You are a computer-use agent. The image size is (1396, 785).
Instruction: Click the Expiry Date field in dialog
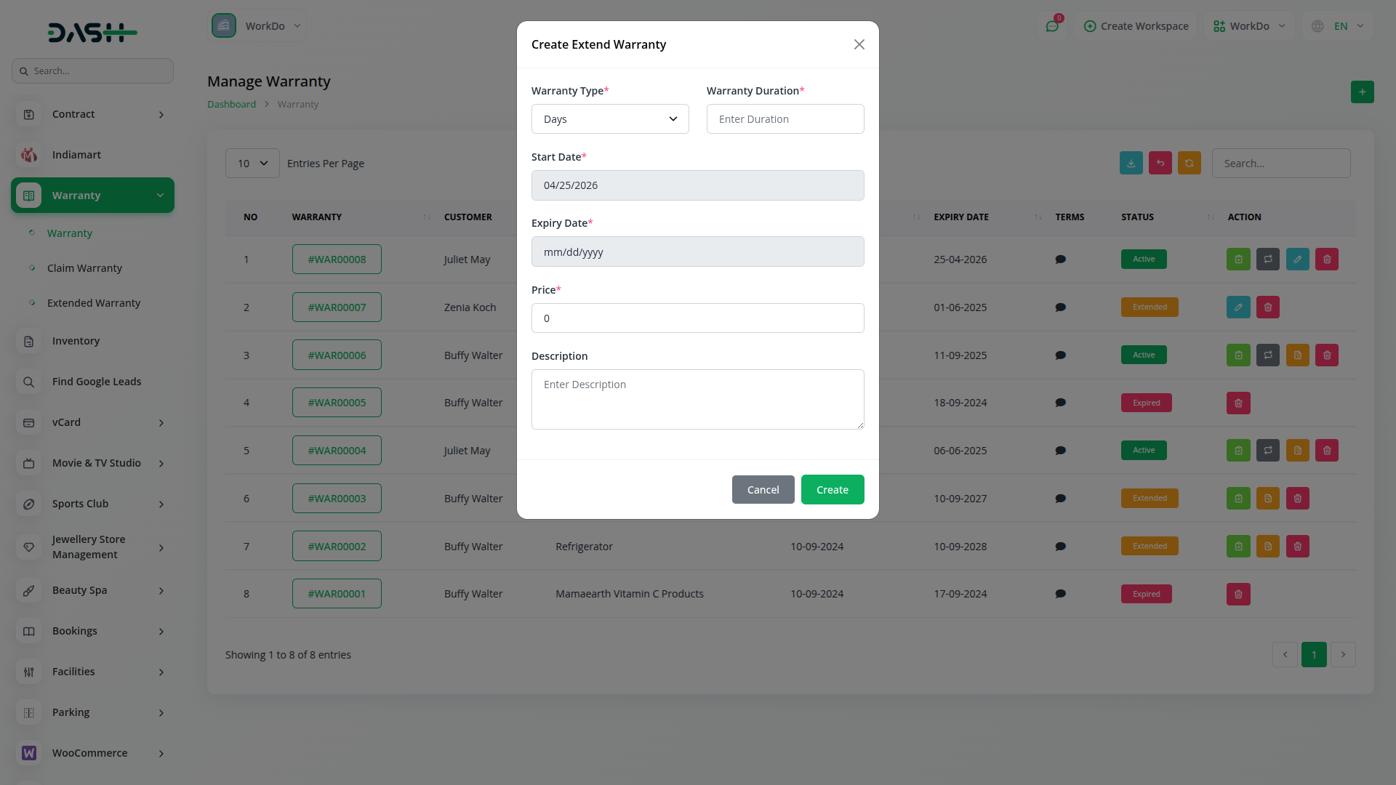[697, 252]
